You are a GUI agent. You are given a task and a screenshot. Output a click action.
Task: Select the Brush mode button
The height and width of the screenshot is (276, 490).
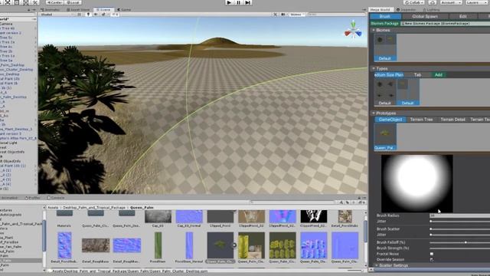(x=384, y=16)
